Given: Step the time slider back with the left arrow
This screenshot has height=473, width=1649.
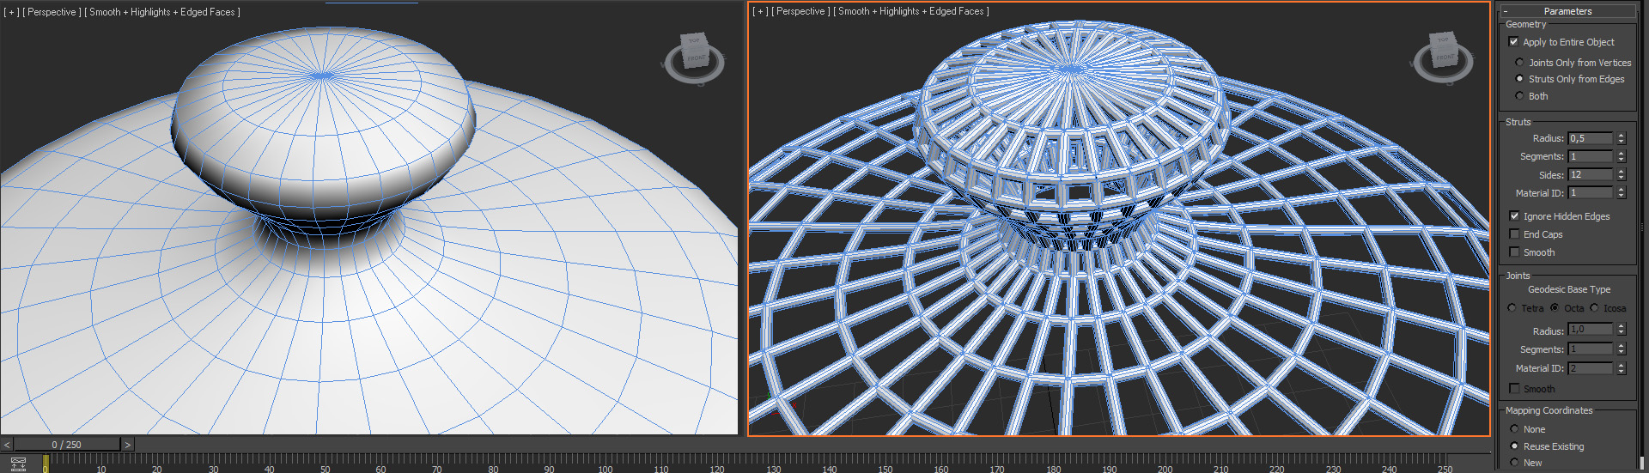Looking at the screenshot, I should [x=7, y=445].
